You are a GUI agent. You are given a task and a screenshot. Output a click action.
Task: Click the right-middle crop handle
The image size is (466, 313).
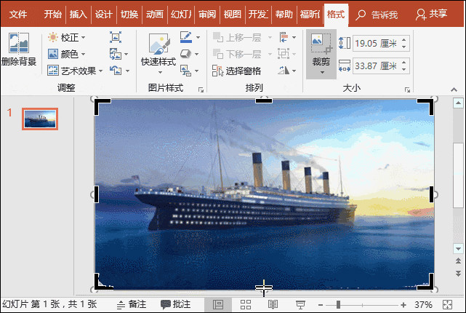click(431, 194)
